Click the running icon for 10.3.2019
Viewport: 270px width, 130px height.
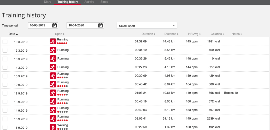[x=53, y=41]
